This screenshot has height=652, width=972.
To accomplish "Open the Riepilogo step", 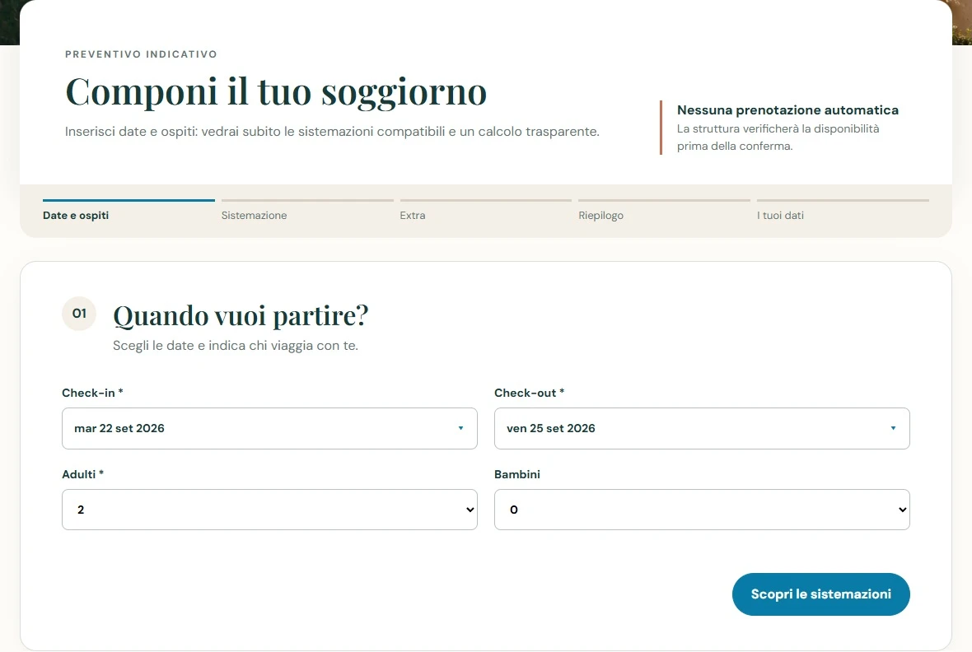I will point(664,211).
